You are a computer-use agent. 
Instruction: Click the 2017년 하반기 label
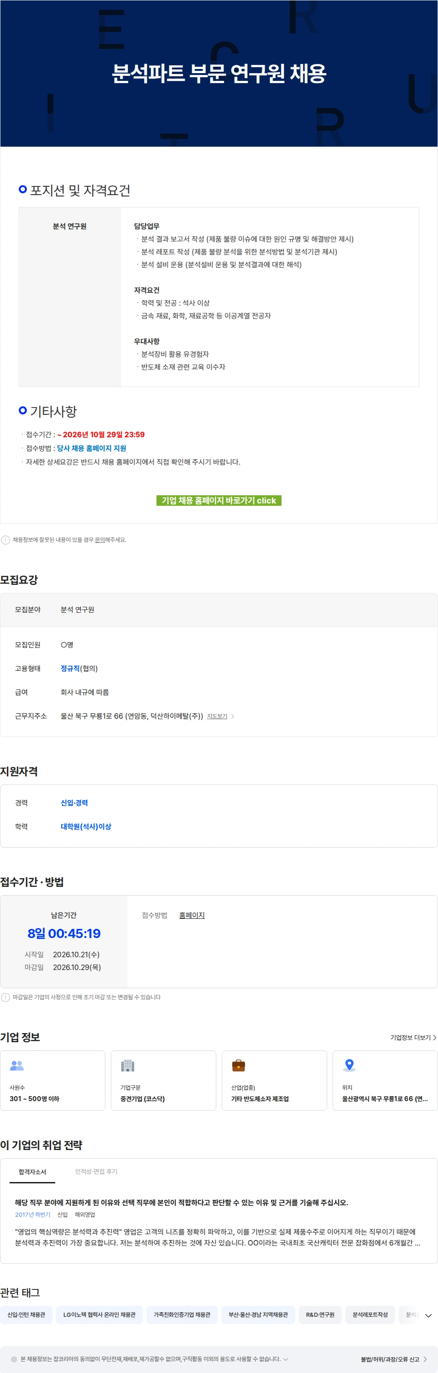[32, 1215]
